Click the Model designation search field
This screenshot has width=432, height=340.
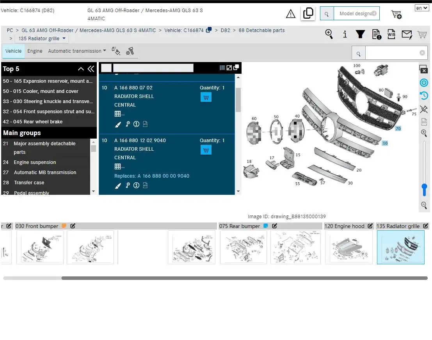(x=356, y=14)
